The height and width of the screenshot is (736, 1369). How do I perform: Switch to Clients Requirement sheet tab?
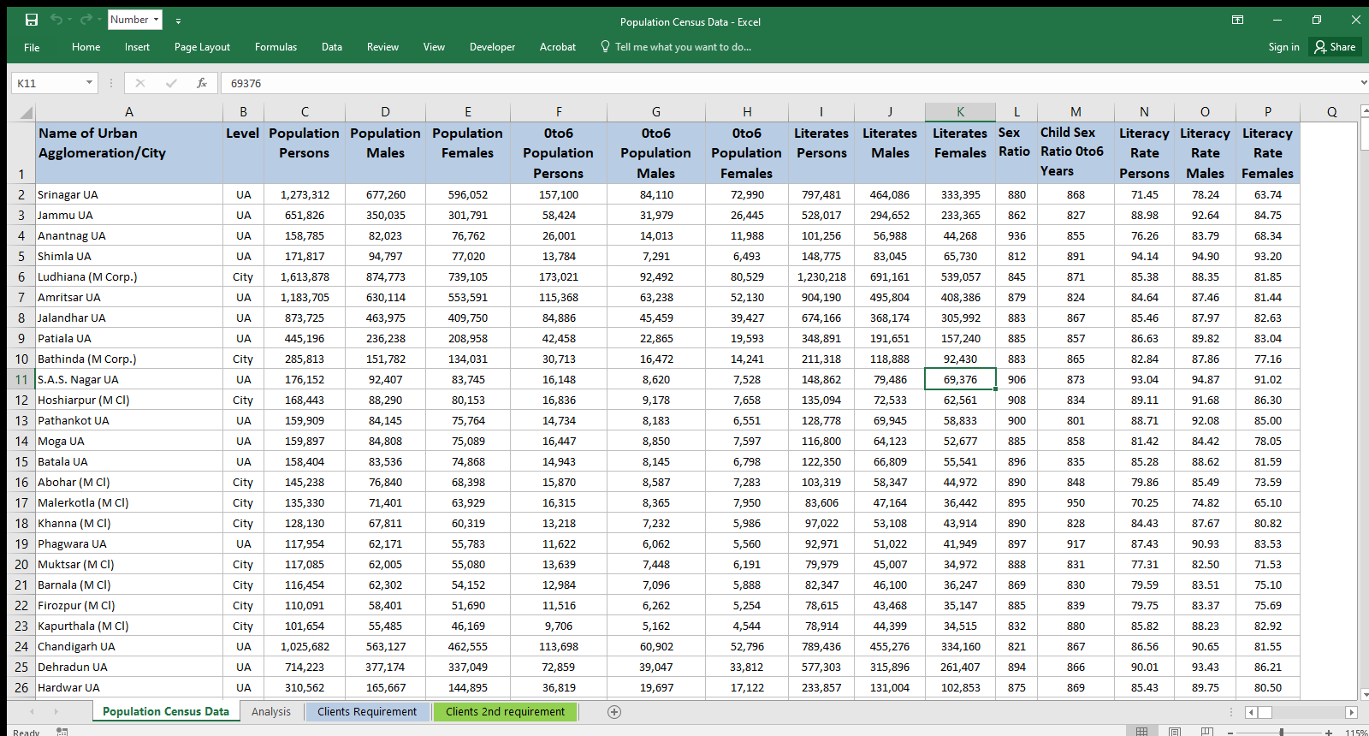(367, 712)
